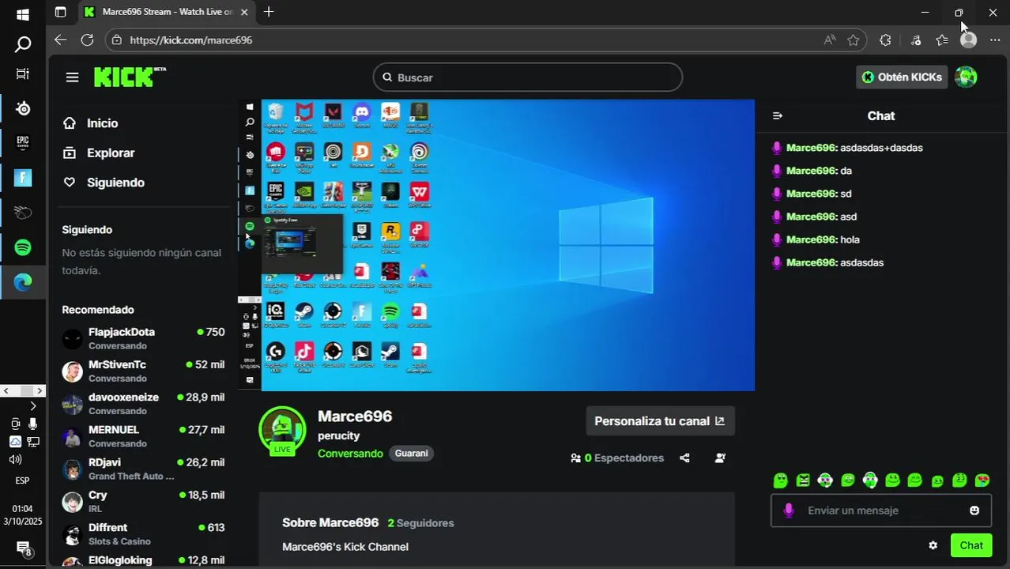Add page to favorites star icon

pyautogui.click(x=854, y=40)
